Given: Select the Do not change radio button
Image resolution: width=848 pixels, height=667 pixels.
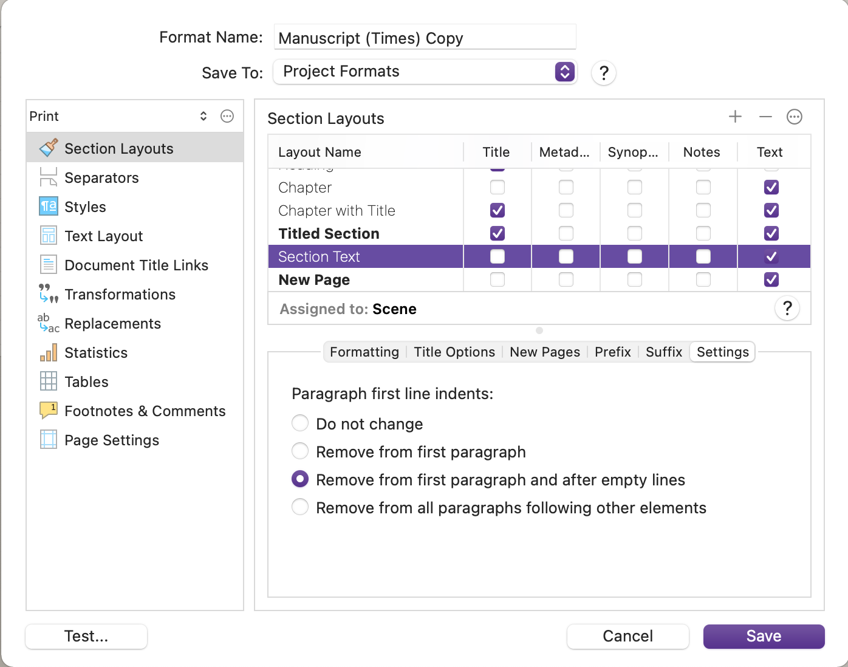Looking at the screenshot, I should pyautogui.click(x=300, y=423).
